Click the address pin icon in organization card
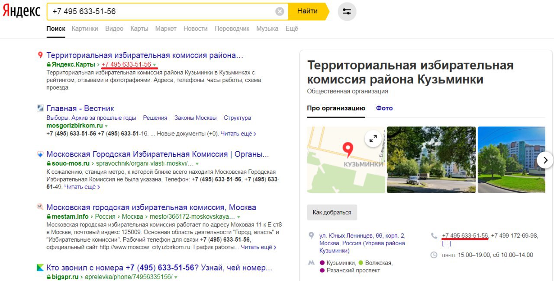This screenshot has height=281, width=554. point(311,236)
